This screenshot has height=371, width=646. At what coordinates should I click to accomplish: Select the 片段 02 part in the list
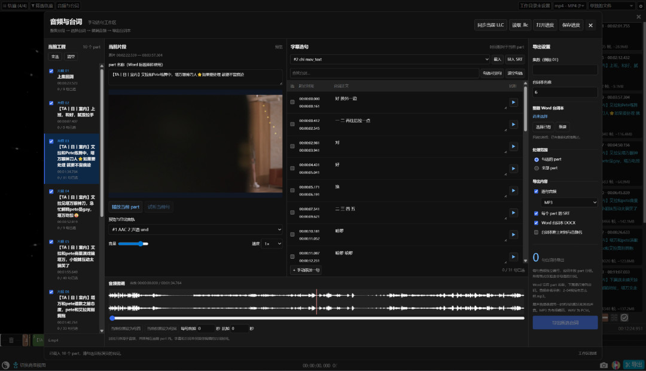(72, 115)
